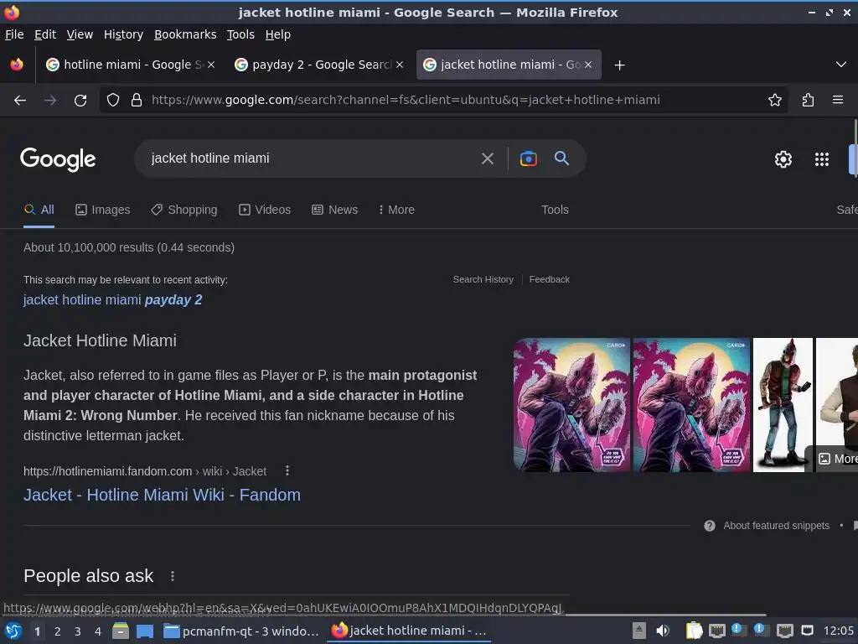858x644 pixels.
Task: Open the Lubuntu start menu icon
Action: coord(13,631)
